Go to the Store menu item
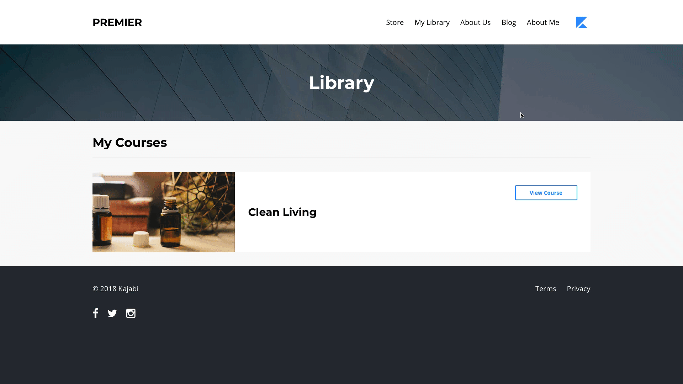This screenshot has width=683, height=384. [395, 22]
